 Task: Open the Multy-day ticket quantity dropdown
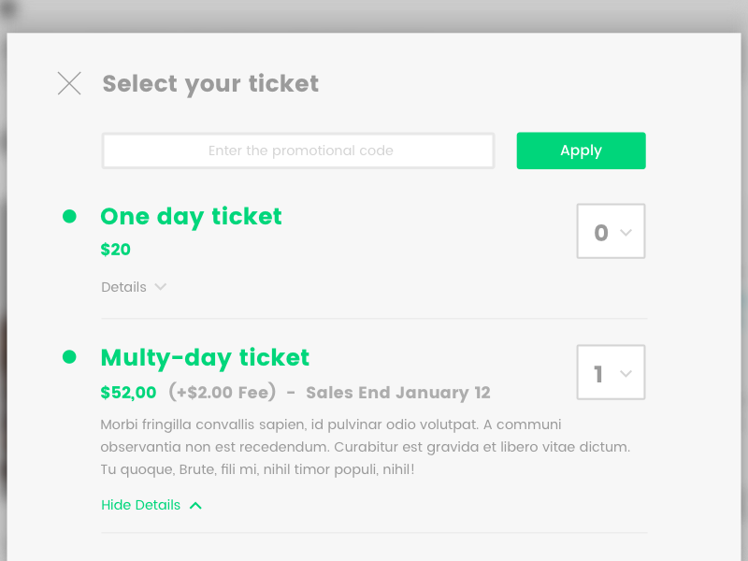pos(611,373)
